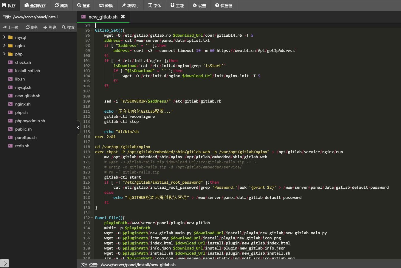
Task: Click the public.sh shell file icon
Action: click(10, 129)
